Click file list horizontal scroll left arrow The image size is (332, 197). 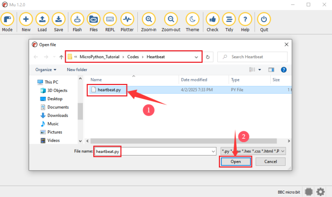click(87, 141)
